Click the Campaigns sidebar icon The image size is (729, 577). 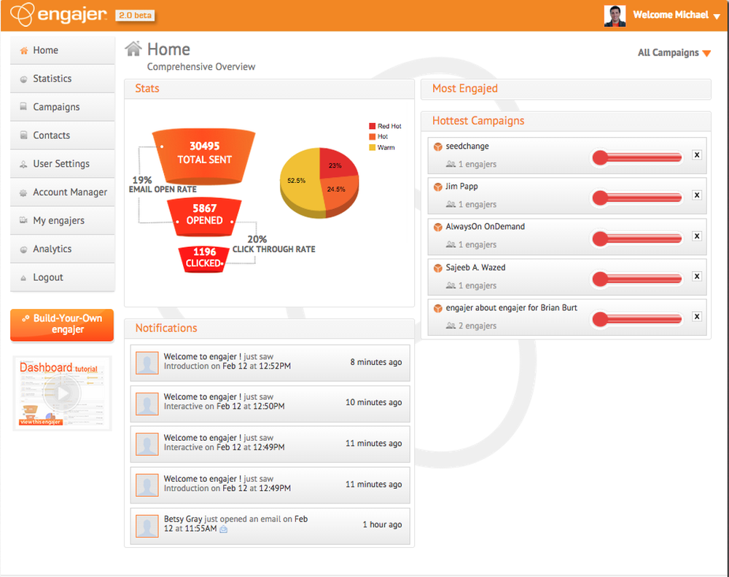pyautogui.click(x=23, y=107)
